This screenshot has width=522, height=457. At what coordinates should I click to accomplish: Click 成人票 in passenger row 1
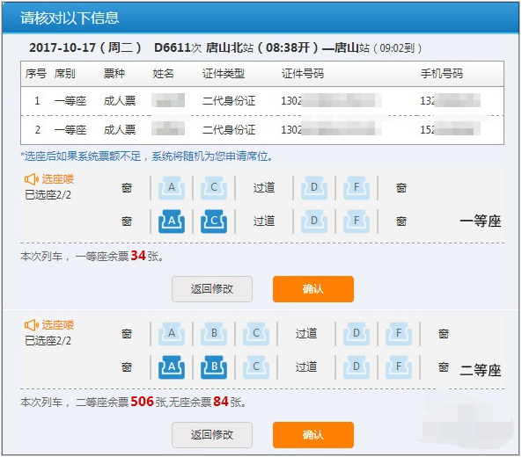tap(120, 101)
